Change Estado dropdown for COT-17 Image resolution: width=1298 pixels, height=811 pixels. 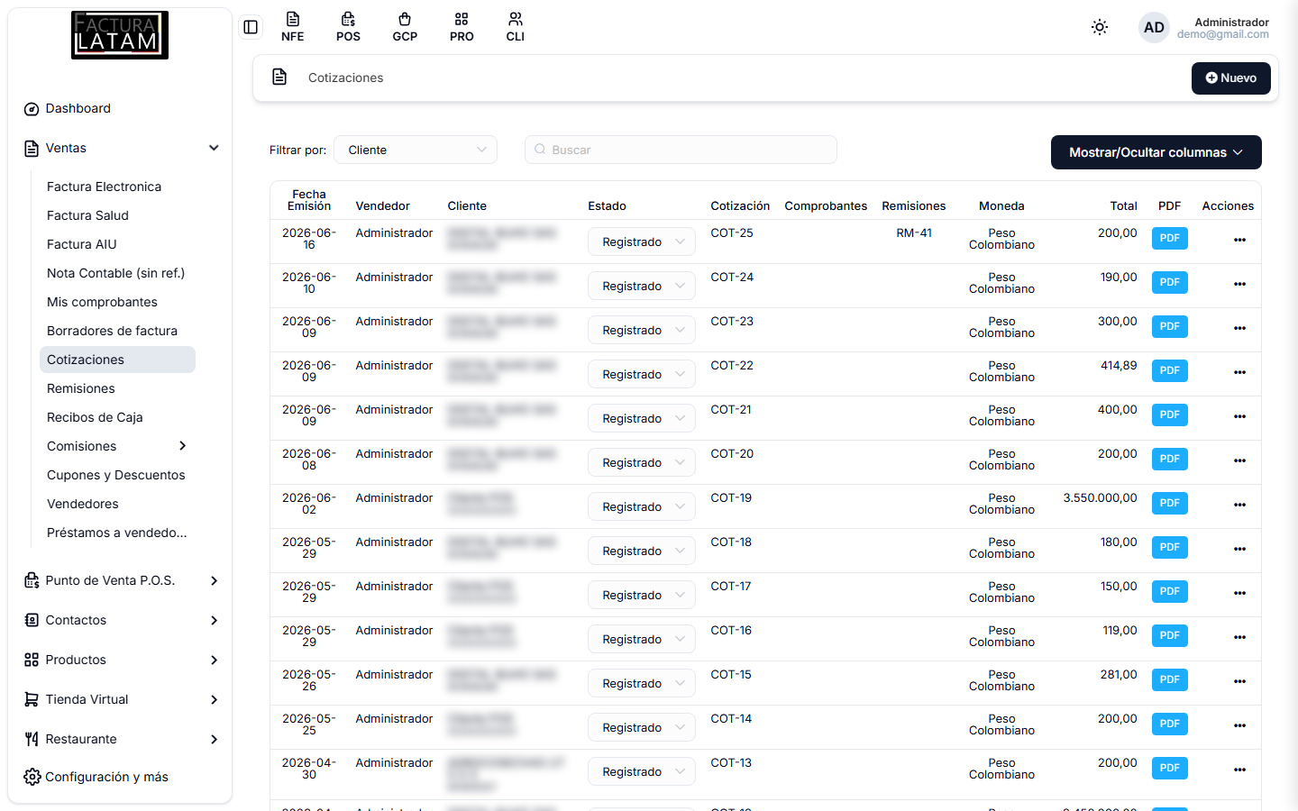(x=641, y=595)
